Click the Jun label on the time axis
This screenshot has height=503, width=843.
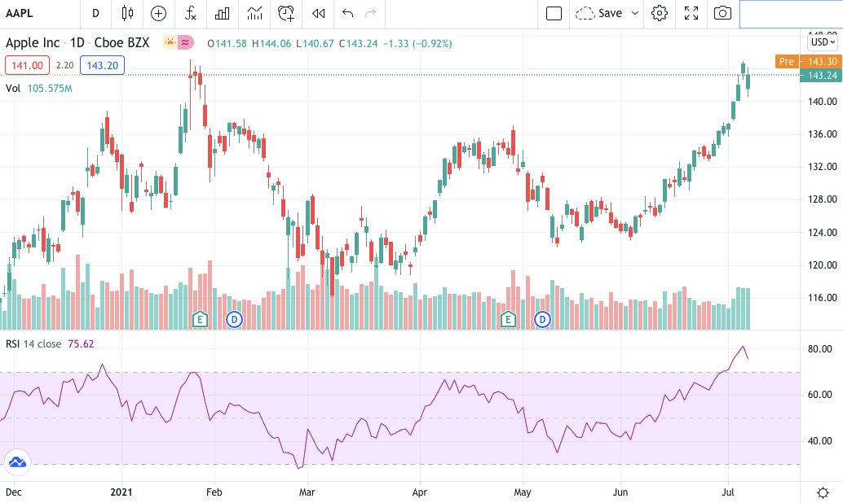tap(620, 492)
